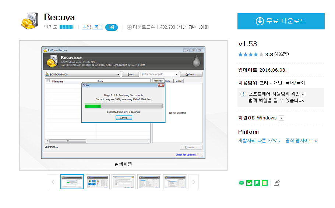Close the Scan dialog
This screenshot has width=335, height=208.
pos(161,85)
